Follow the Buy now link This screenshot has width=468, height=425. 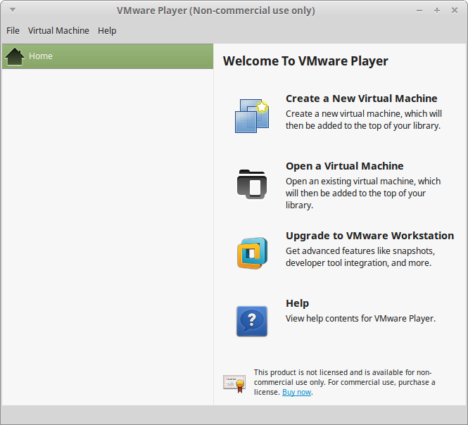297,392
